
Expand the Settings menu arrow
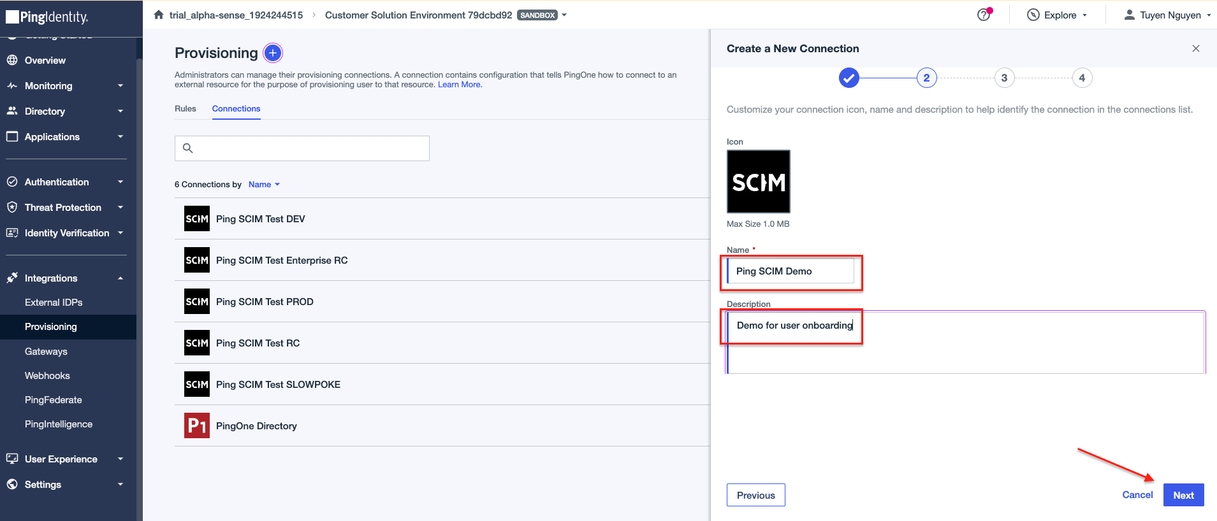coord(120,484)
